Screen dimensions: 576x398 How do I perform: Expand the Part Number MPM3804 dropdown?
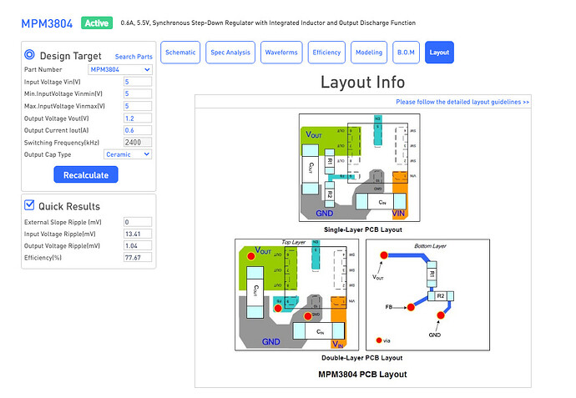pos(120,69)
